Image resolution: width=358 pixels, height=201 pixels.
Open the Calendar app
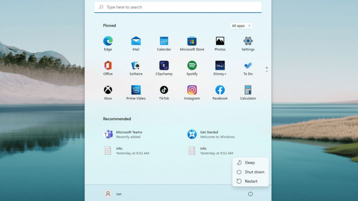click(x=164, y=43)
